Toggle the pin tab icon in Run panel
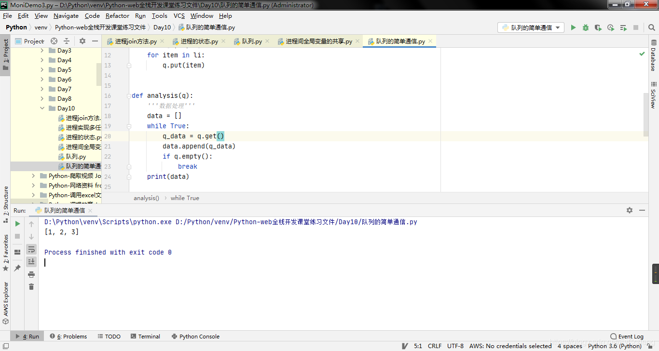This screenshot has height=351, width=659. pos(18,268)
